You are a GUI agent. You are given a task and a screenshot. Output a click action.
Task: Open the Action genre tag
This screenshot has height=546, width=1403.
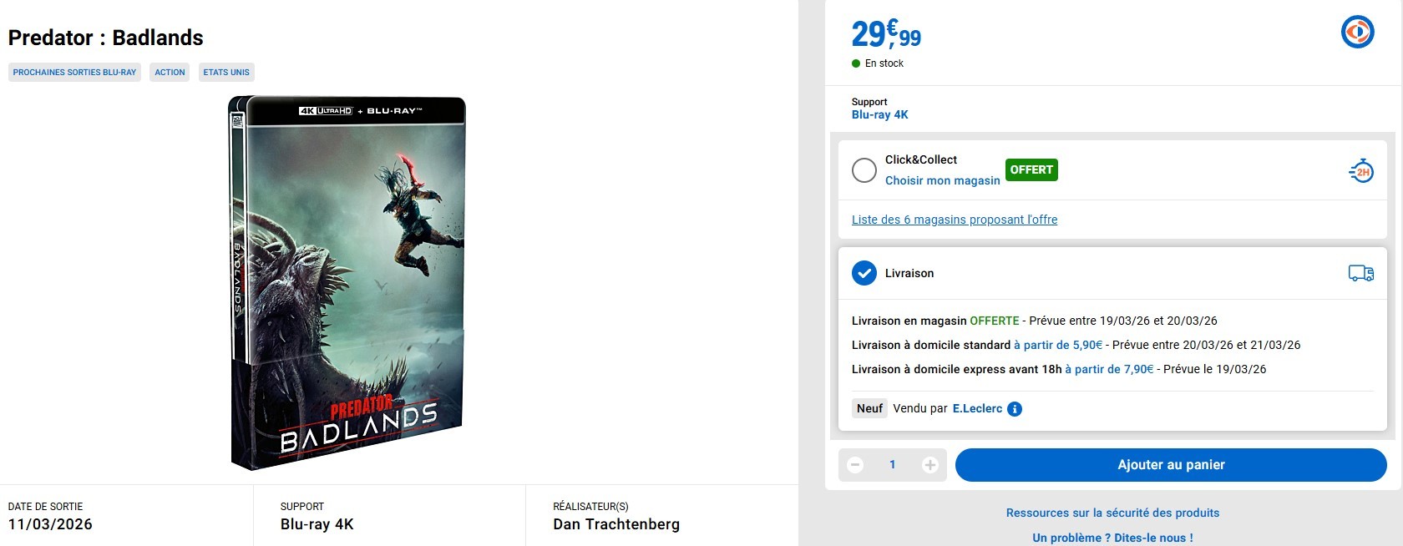170,73
